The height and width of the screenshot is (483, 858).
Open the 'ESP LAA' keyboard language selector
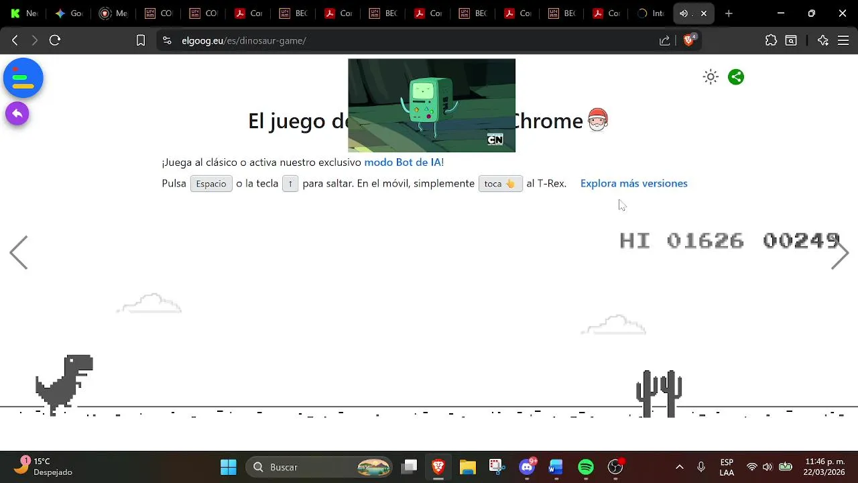click(727, 467)
